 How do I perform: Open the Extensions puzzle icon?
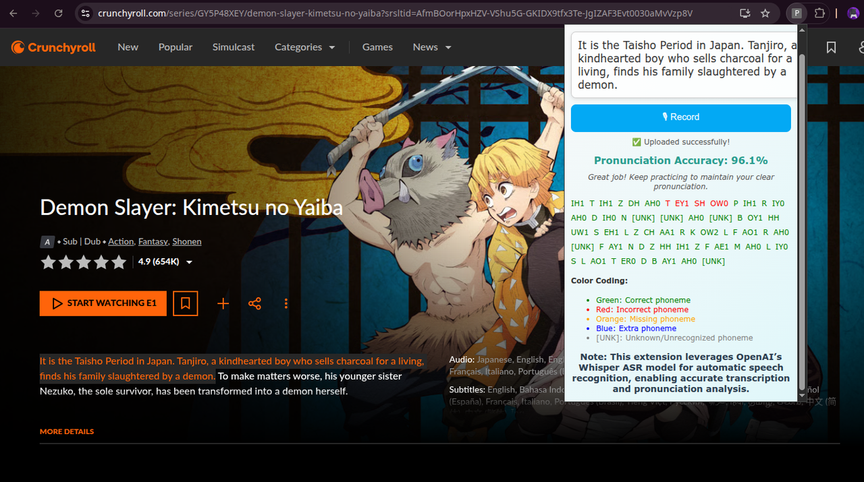pyautogui.click(x=819, y=13)
